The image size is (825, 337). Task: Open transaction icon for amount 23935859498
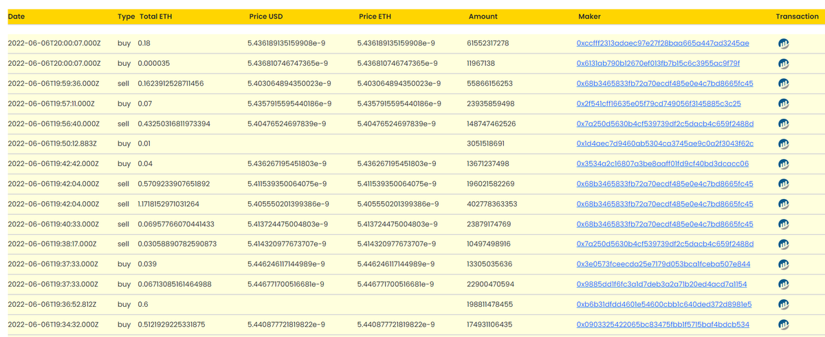coord(783,104)
